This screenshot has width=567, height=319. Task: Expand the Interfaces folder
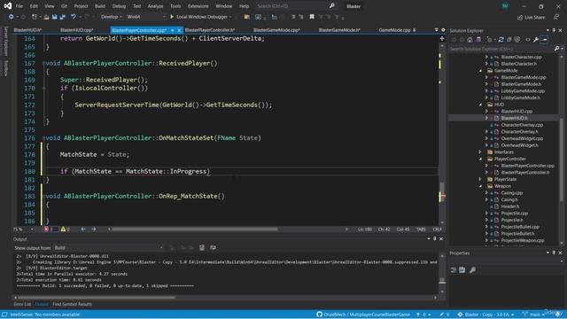pyautogui.click(x=480, y=152)
